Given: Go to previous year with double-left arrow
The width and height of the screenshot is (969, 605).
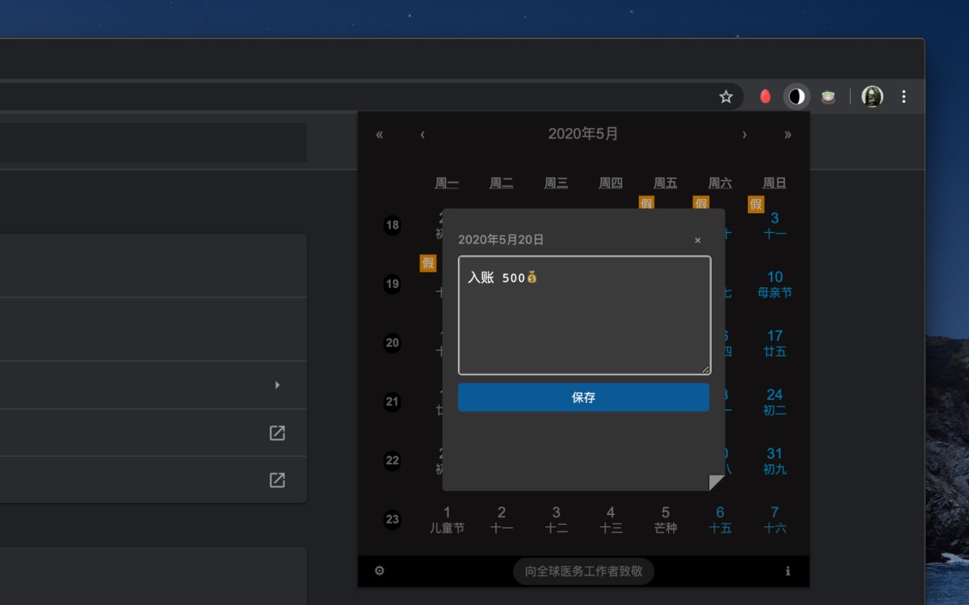Looking at the screenshot, I should 379,135.
